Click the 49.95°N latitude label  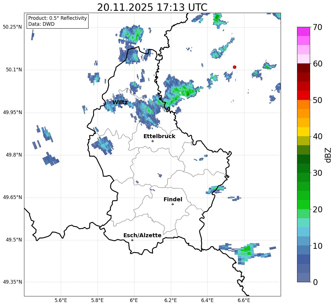12,112
